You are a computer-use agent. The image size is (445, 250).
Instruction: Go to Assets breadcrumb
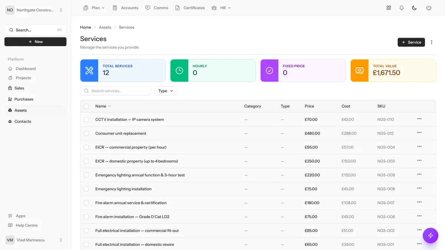pyautogui.click(x=105, y=27)
